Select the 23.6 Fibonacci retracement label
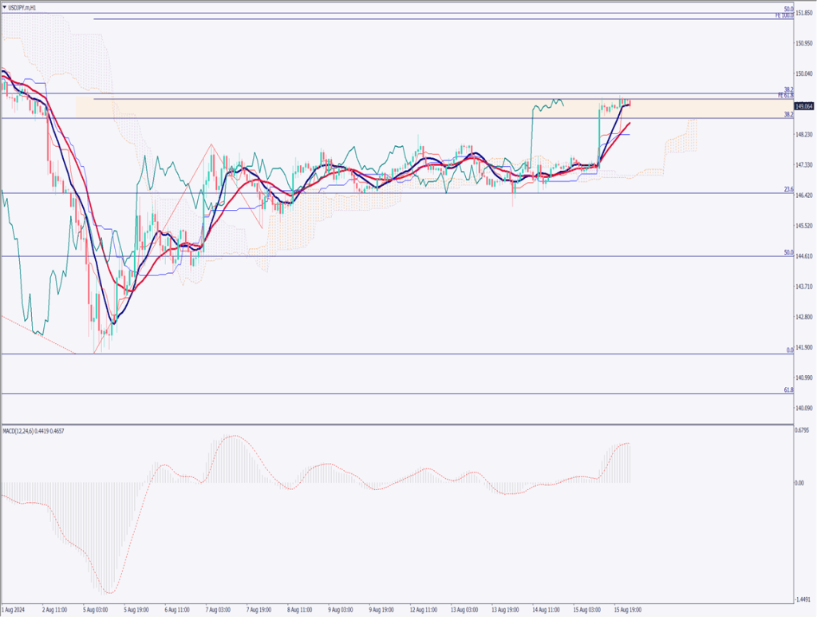This screenshot has height=617, width=817. [x=788, y=190]
